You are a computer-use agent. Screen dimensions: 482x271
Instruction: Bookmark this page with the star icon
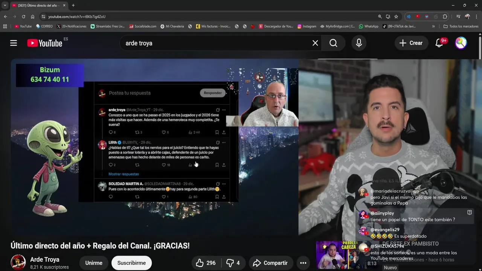point(396,17)
